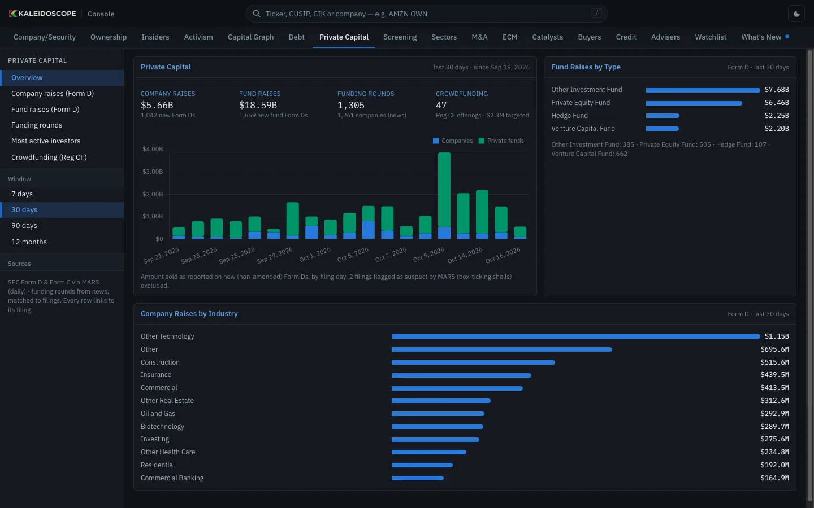Open Fund raises (Form D) in sidebar
This screenshot has height=508, width=814.
(x=62, y=110)
